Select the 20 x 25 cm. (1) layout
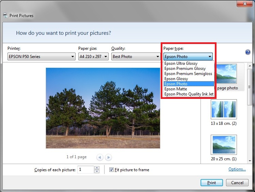The height and width of the screenshot is (192, 255). (224, 148)
